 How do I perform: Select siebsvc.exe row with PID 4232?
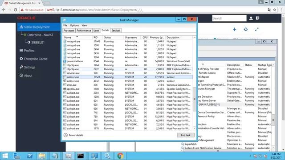[x=128, y=81]
